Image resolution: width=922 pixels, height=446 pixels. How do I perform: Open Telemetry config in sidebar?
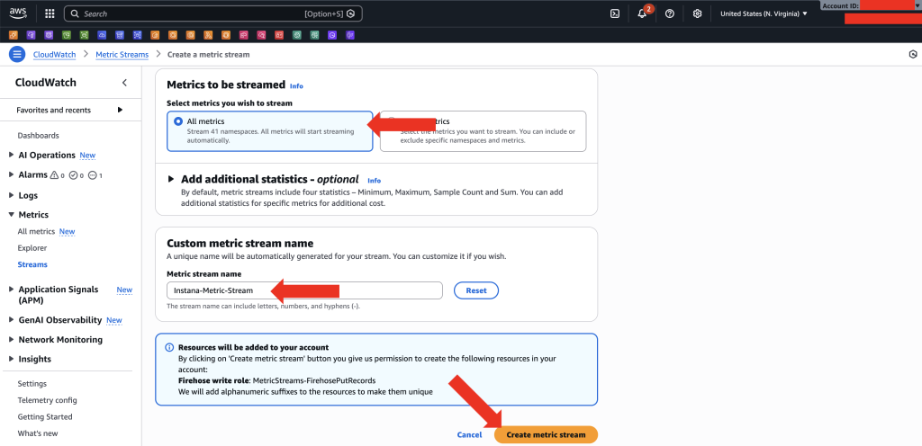[x=47, y=400]
